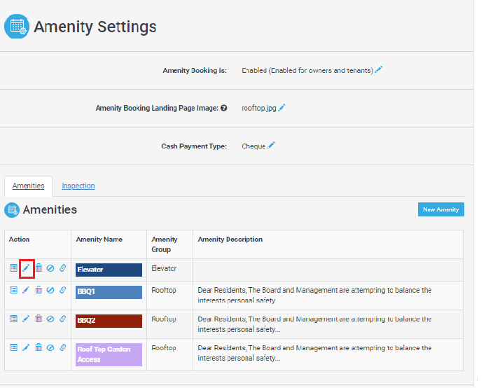This screenshot has height=388, width=493.
Task: Select the Amenities tab
Action: click(x=28, y=186)
